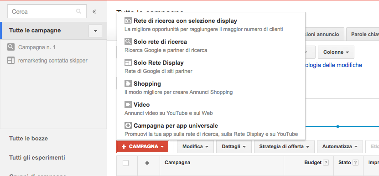
Task: Click the data point on the blue chart line
Action: 337,126
